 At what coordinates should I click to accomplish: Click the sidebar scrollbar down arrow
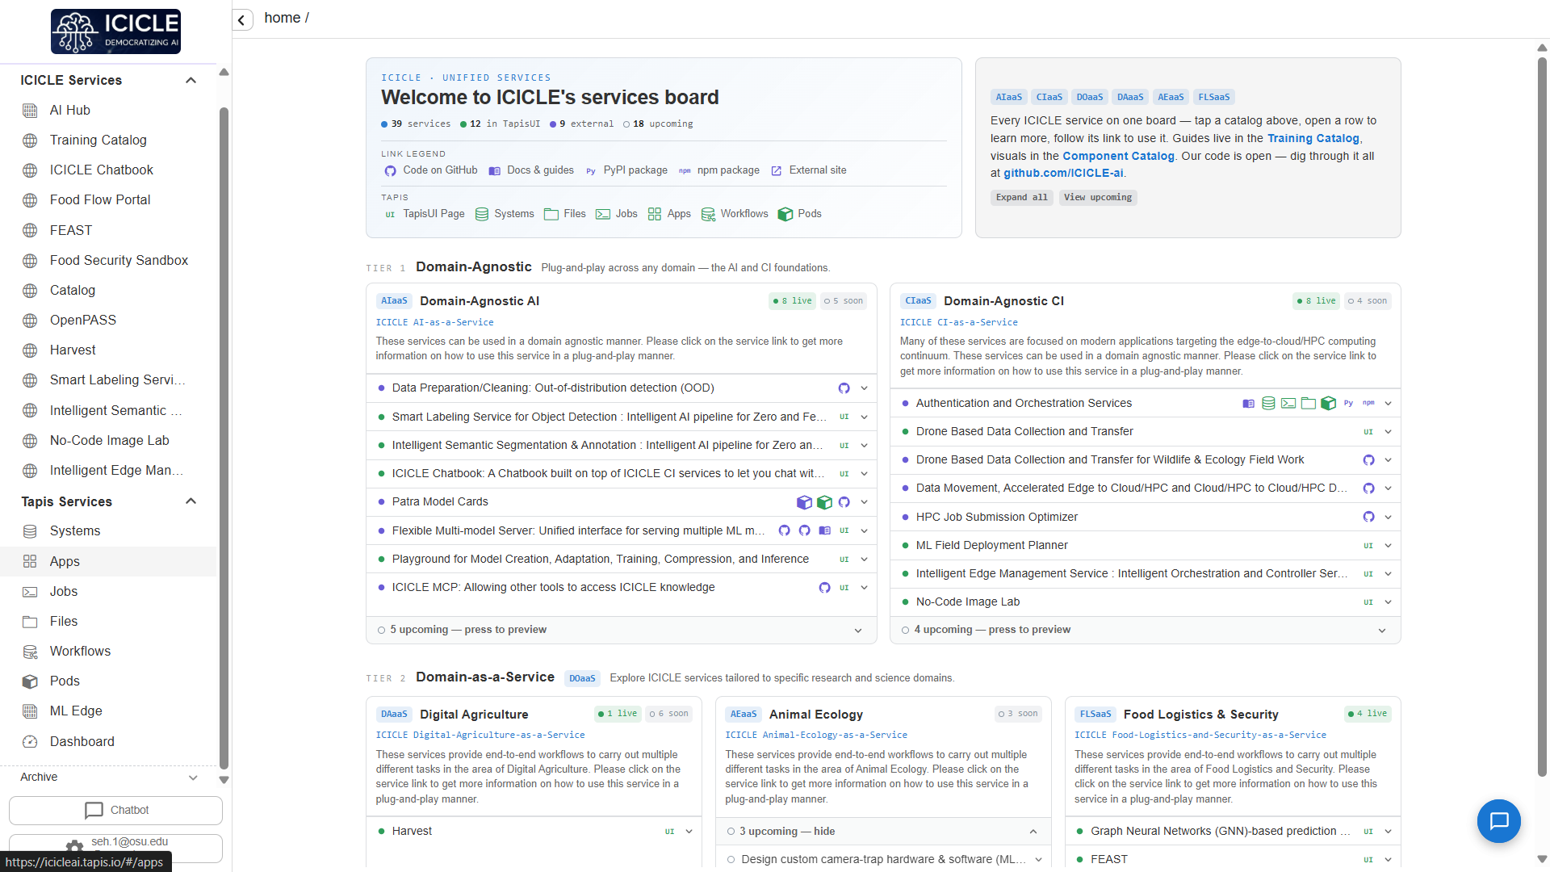pyautogui.click(x=224, y=781)
